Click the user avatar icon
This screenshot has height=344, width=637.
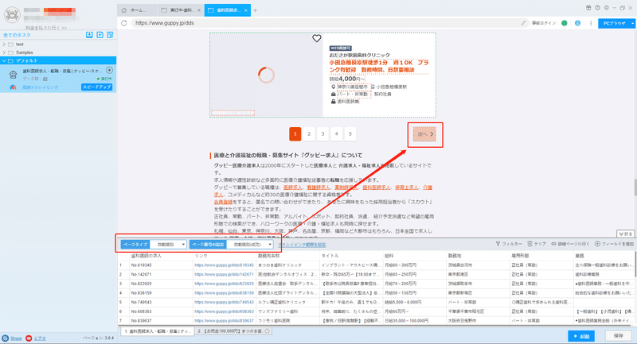pyautogui.click(x=12, y=15)
